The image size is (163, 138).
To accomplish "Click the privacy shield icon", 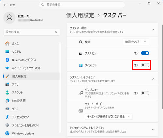I will coord(7,125).
